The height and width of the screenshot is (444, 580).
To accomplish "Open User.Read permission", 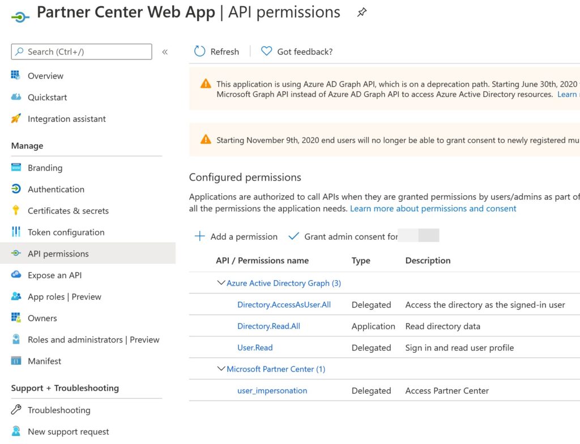I will point(255,348).
